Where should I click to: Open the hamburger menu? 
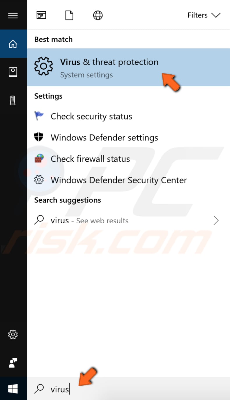13,15
